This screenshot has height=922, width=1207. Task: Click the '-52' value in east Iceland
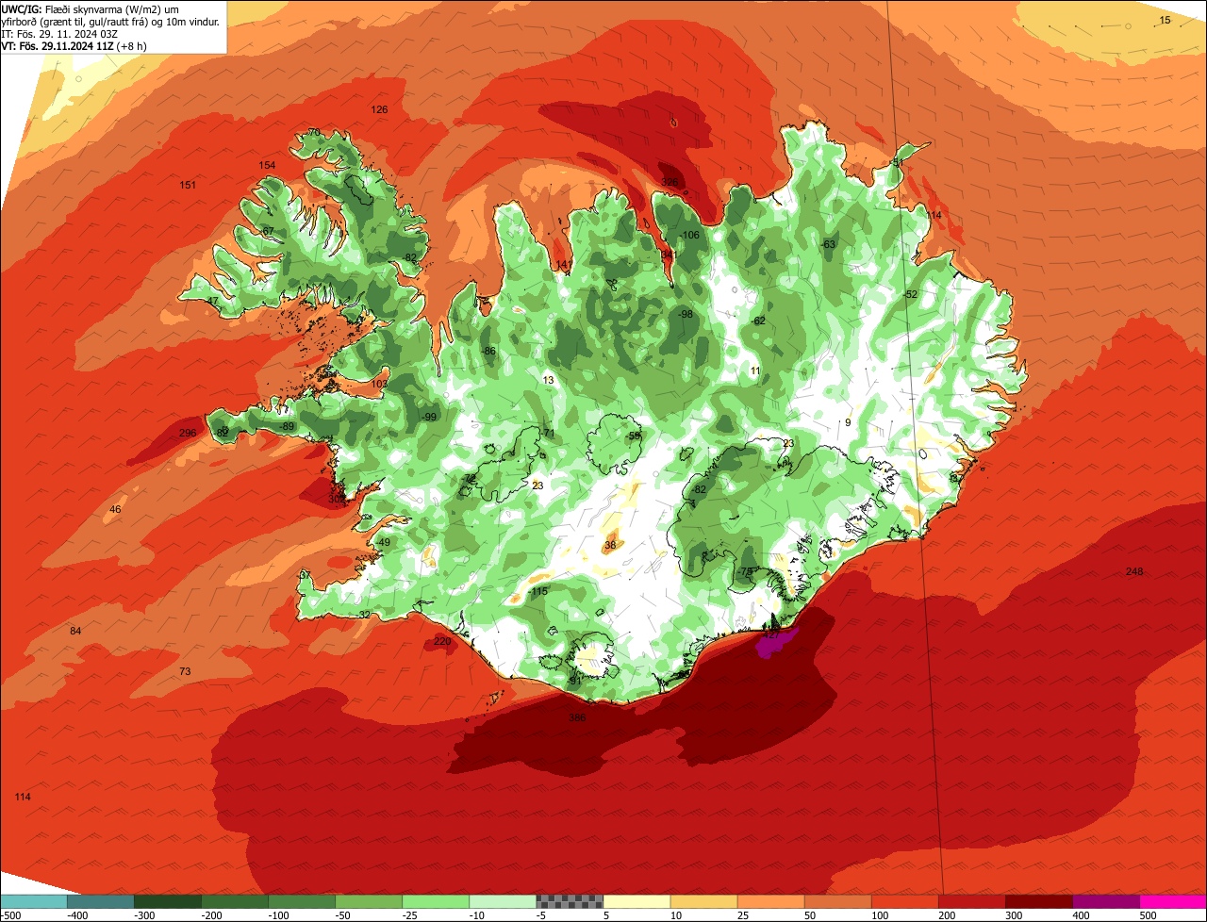click(910, 294)
